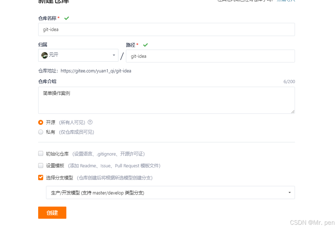Viewport: 336px width, 228px height.
Task: Enable the 设置模板 checkbox
Action: point(41,166)
